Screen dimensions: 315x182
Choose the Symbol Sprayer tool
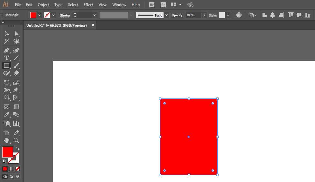[x=7, y=124]
